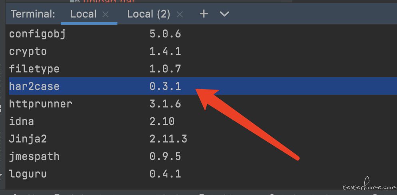Switch to the Local terminal tab
The width and height of the screenshot is (397, 195).
coord(83,14)
